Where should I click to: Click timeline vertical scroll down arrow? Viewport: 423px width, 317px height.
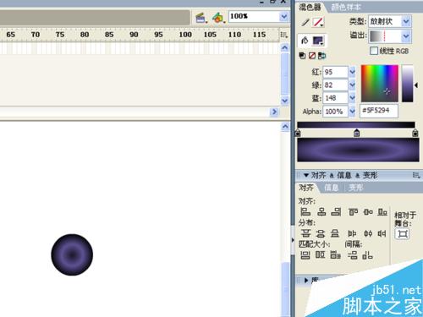click(284, 101)
